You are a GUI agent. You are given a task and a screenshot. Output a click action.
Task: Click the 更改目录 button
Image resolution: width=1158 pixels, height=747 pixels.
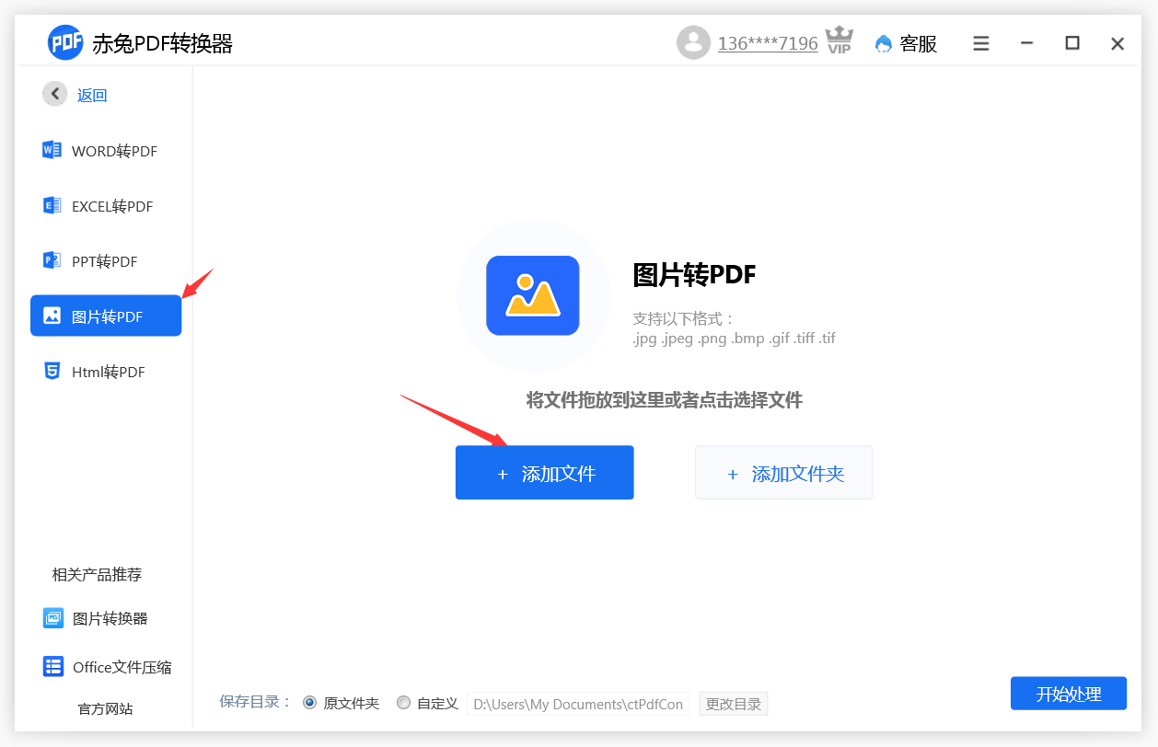tap(734, 704)
